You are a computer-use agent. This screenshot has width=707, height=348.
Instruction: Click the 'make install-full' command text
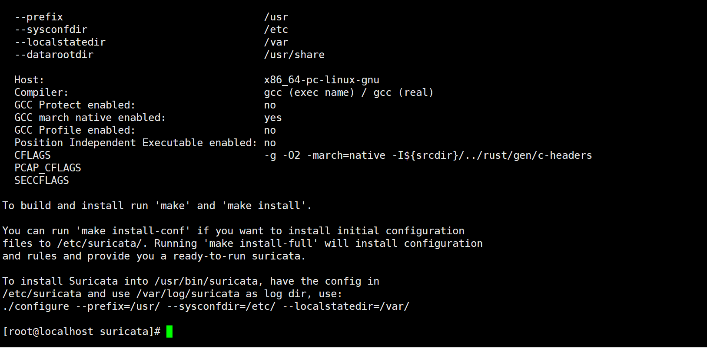point(261,243)
